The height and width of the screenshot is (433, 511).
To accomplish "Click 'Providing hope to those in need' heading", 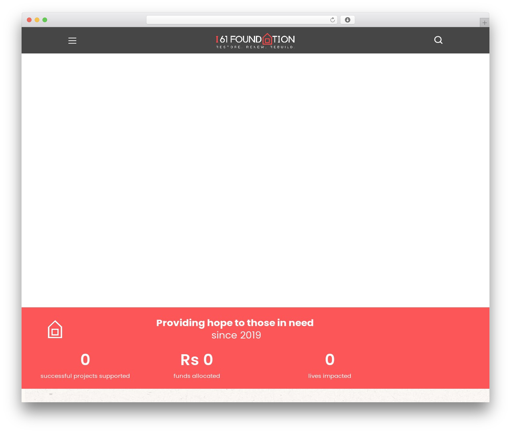I will click(235, 323).
